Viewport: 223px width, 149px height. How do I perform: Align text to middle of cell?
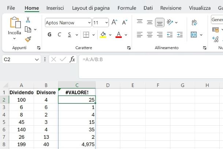(x=150, y=22)
